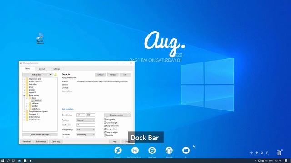
Task: Open taskbar search magnifier
Action: point(8,161)
